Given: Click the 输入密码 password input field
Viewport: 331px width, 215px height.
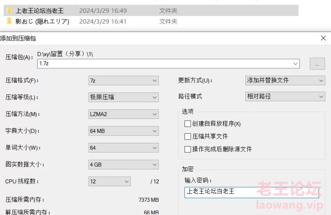Looking at the screenshot, I should tap(252, 192).
